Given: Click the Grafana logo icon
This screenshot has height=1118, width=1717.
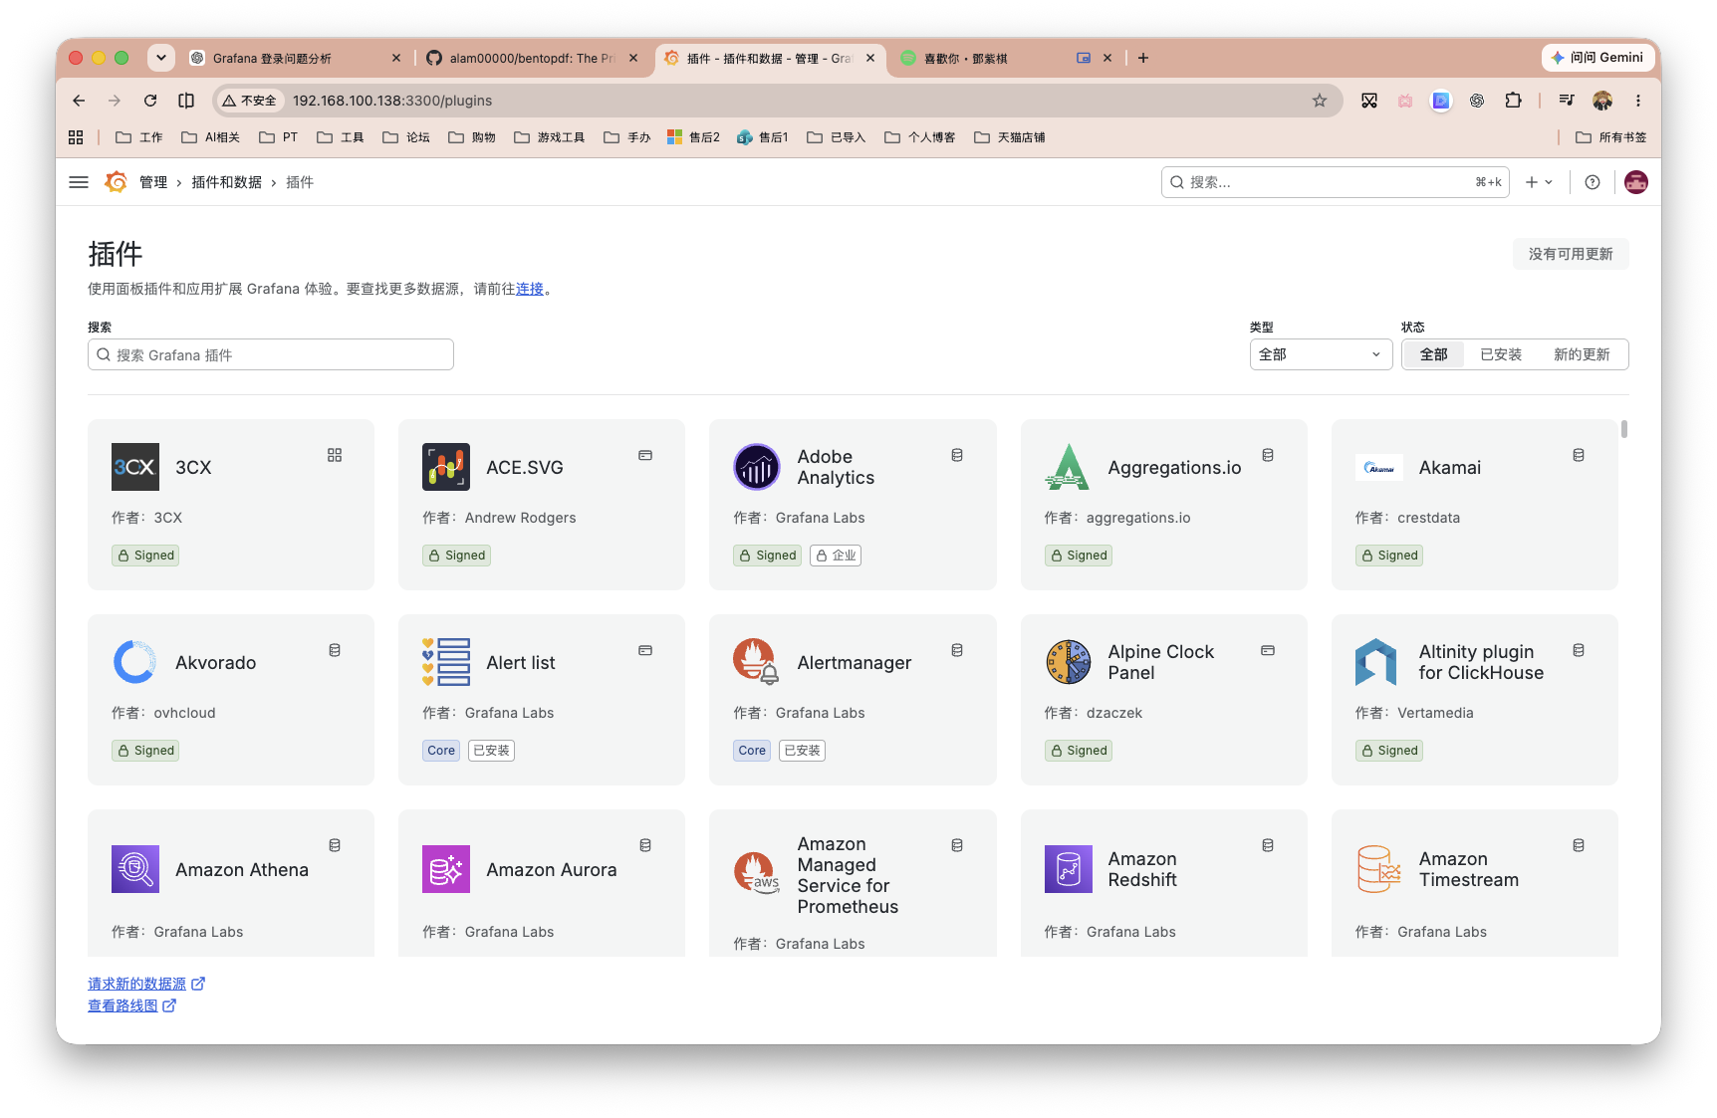Looking at the screenshot, I should click(x=117, y=182).
